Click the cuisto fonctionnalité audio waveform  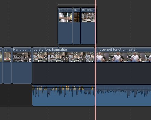(64, 95)
